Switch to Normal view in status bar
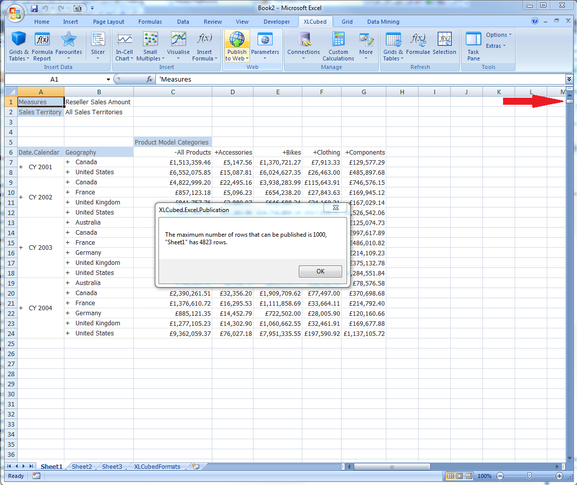The height and width of the screenshot is (485, 577). [x=450, y=476]
